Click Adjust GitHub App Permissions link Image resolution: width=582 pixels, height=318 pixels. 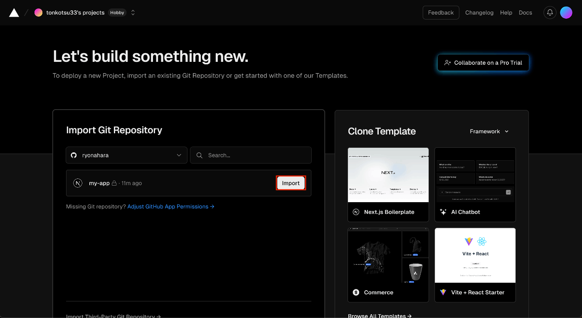[171, 206]
